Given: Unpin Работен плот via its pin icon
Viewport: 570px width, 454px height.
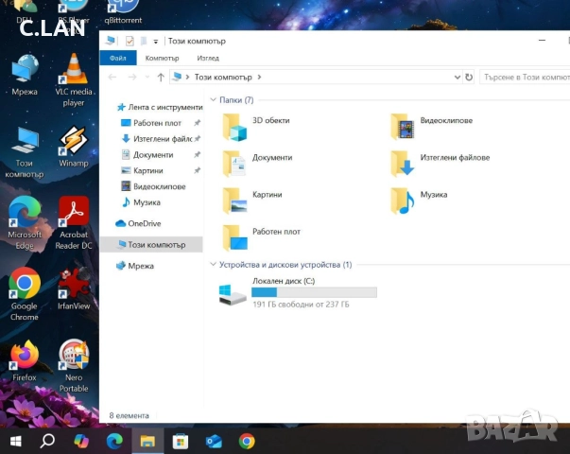Looking at the screenshot, I should tap(197, 123).
